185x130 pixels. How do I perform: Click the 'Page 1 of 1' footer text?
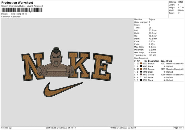[179, 128]
